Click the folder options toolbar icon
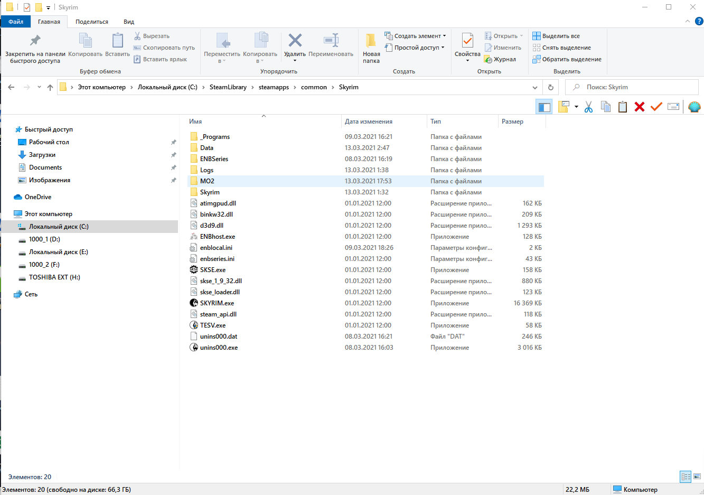Screen dimensions: 704x495 (x=564, y=107)
